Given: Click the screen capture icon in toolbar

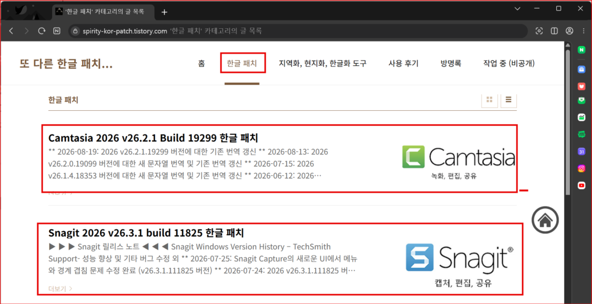Looking at the screenshot, I should point(539,31).
